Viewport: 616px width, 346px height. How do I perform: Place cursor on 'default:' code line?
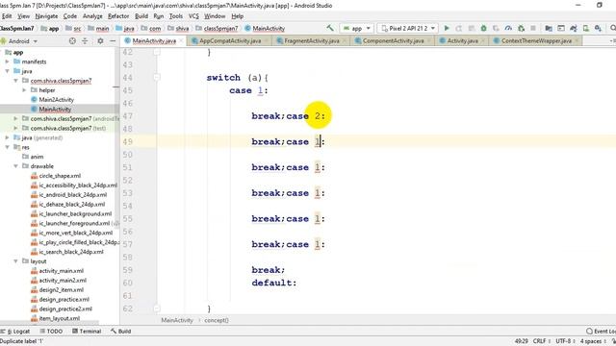(x=274, y=283)
